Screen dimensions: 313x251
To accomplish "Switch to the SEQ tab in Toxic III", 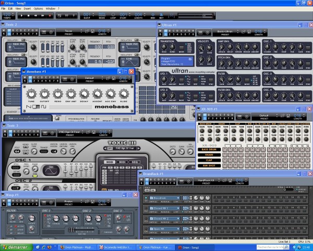I will pos(135,162).
